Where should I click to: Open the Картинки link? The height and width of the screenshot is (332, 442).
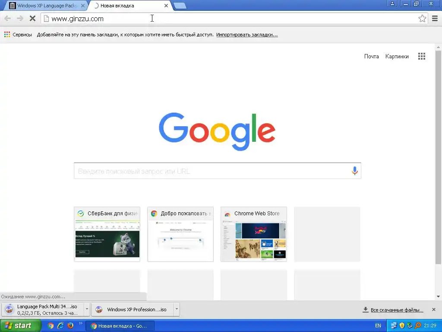397,57
